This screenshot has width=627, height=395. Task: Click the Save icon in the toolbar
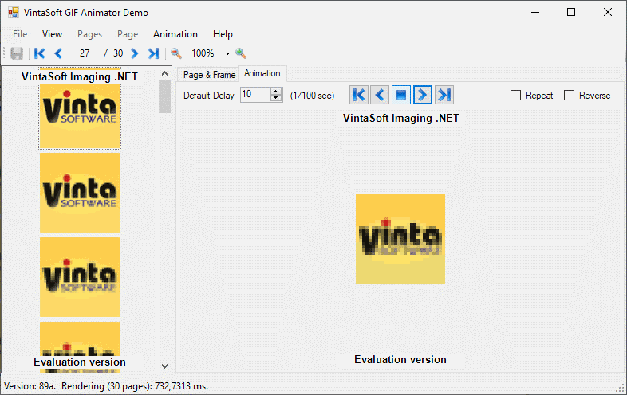pos(17,53)
